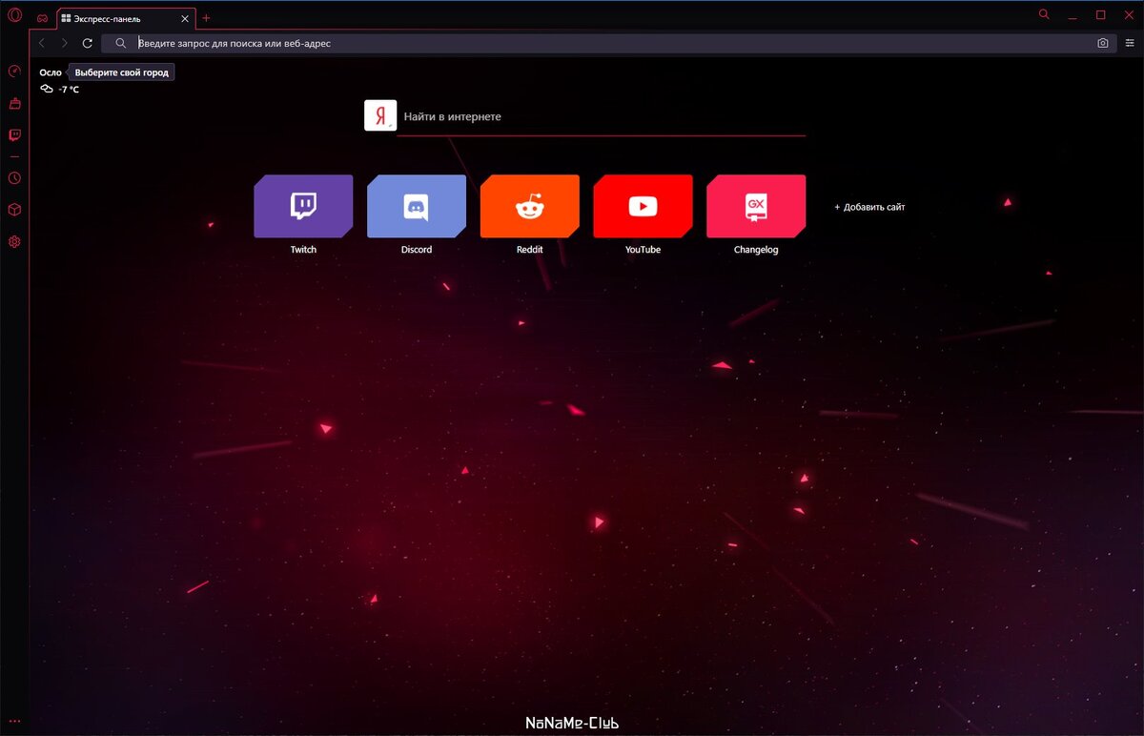Open History clock icon in the sidebar
Viewport: 1144px width, 736px height.
tap(14, 178)
